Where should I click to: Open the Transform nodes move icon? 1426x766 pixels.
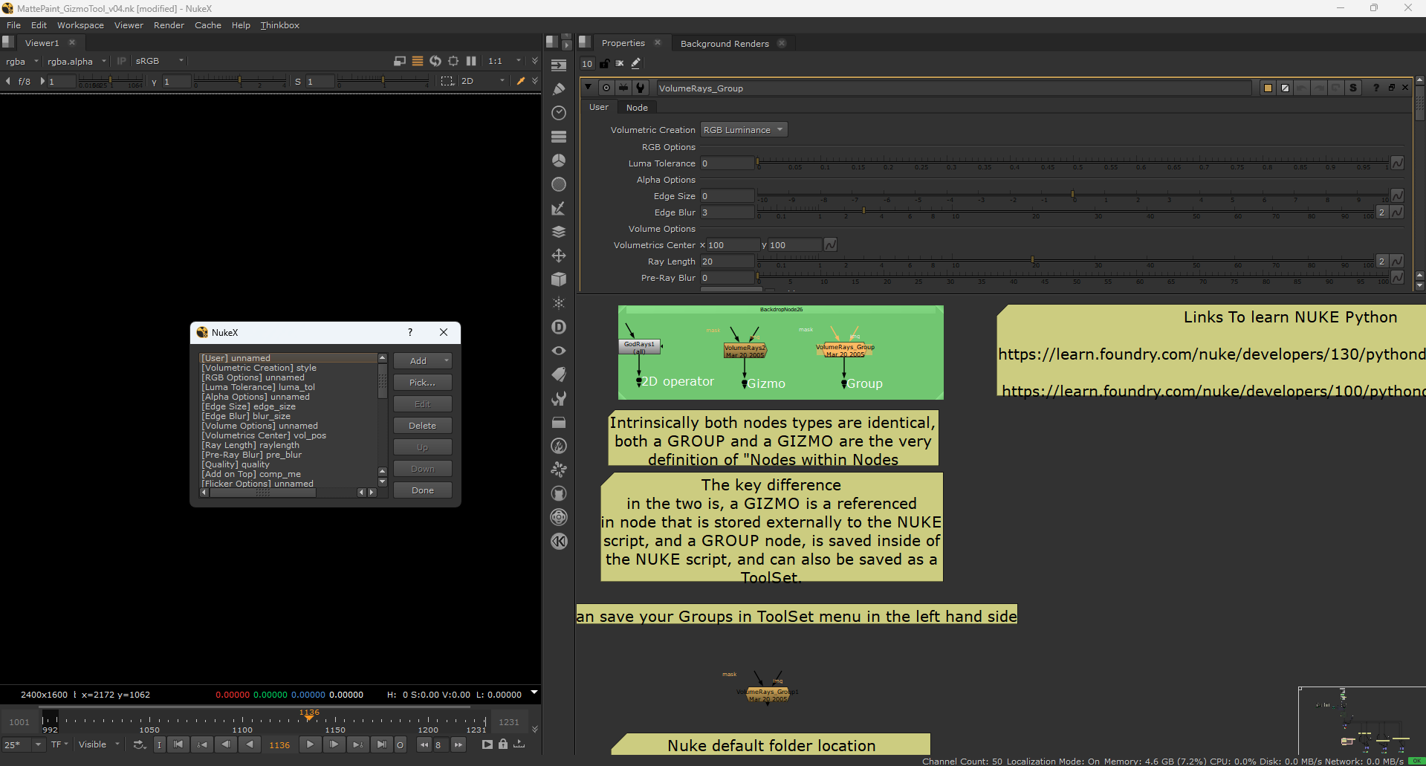559,256
